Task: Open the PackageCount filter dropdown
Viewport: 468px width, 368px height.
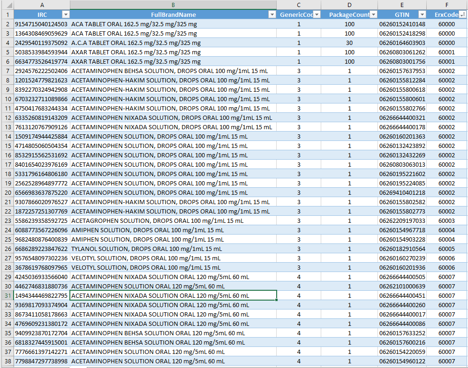Action: (x=373, y=15)
